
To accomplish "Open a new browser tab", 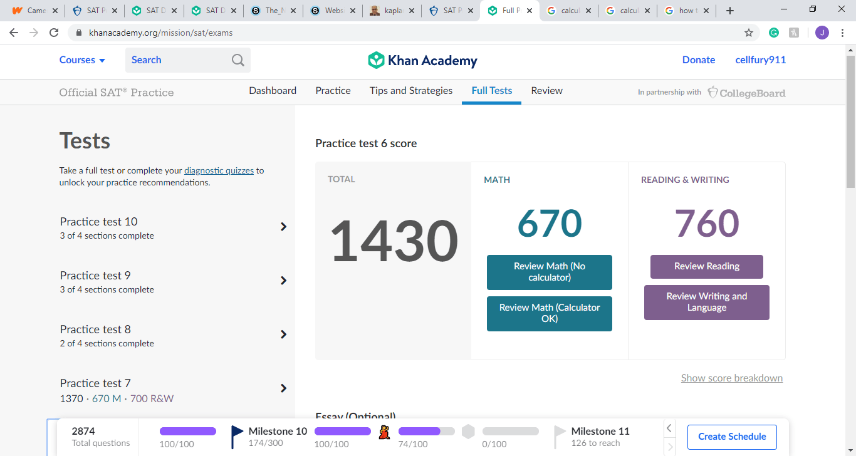I will (x=729, y=11).
